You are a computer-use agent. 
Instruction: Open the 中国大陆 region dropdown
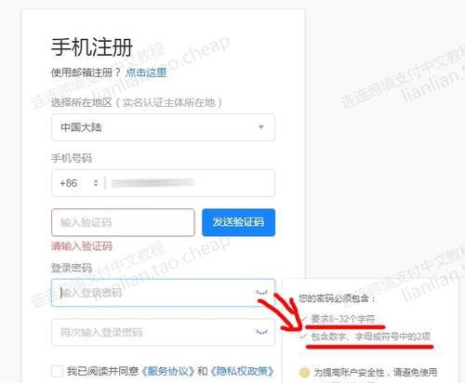click(163, 127)
